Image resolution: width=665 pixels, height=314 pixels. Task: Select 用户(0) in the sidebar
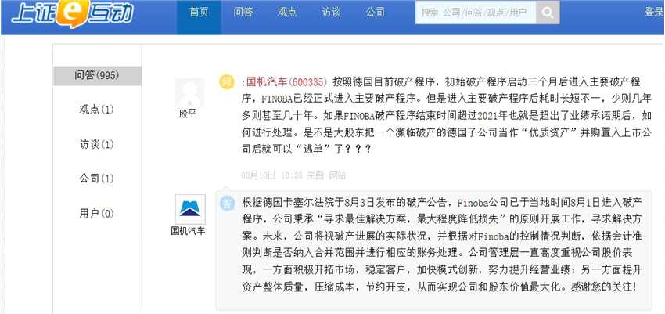point(97,214)
